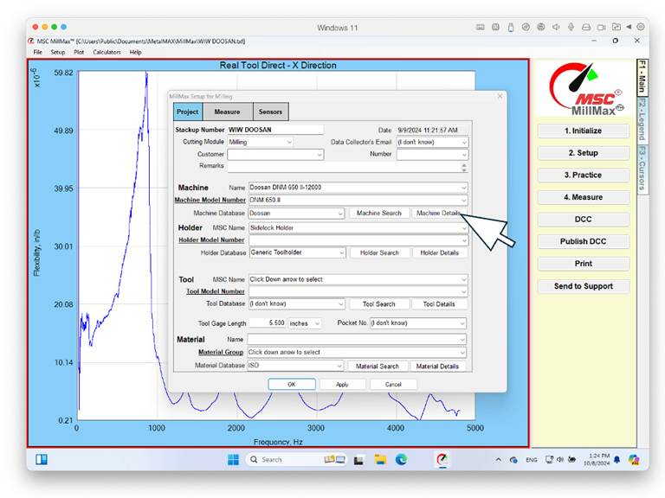The image size is (665, 498).
Task: Cancel the setup dialog
Action: (x=393, y=384)
